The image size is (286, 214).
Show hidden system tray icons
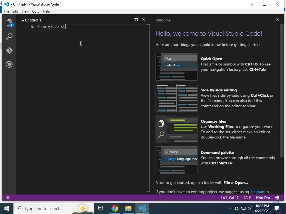click(x=230, y=208)
